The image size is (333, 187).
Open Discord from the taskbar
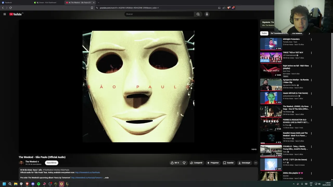click(x=33, y=184)
